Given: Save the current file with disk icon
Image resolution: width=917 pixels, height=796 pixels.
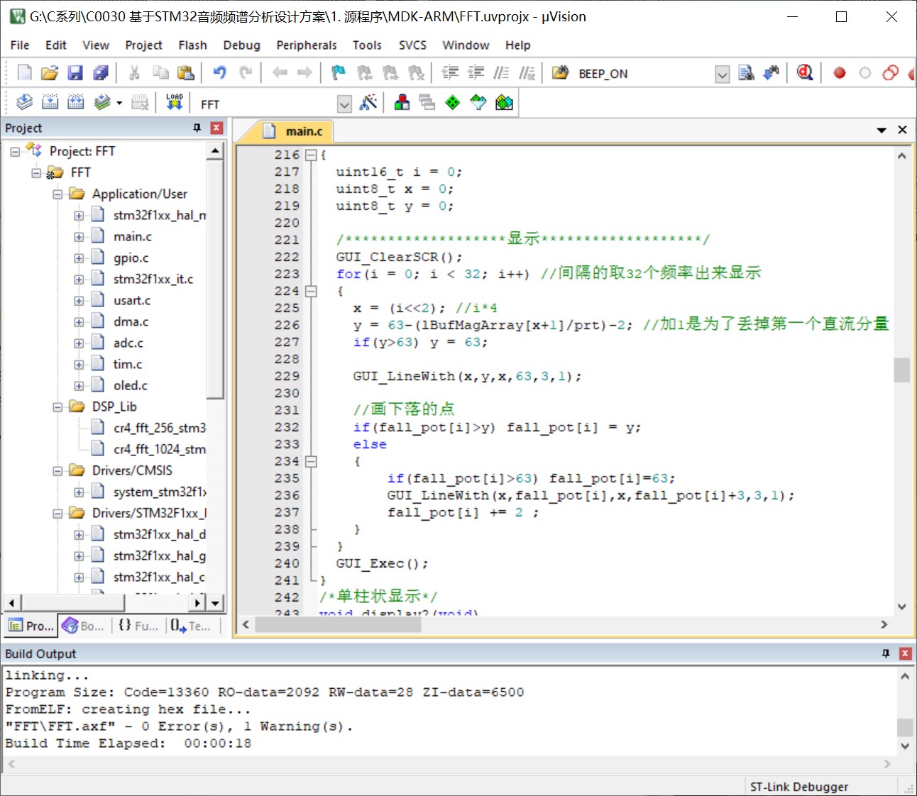Looking at the screenshot, I should click(x=75, y=72).
